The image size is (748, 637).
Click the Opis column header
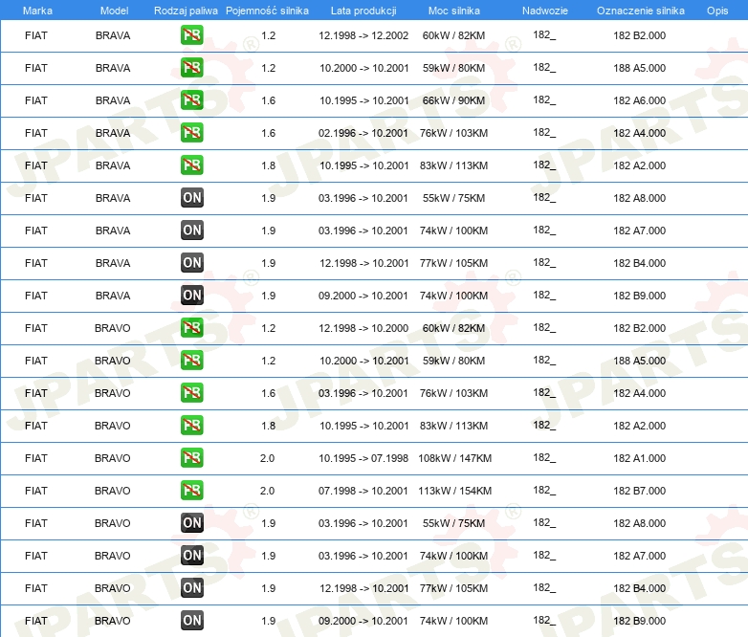[717, 11]
